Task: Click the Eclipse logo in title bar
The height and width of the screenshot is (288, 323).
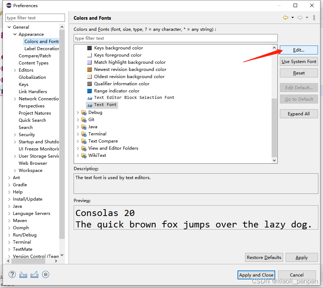Action: (9, 5)
